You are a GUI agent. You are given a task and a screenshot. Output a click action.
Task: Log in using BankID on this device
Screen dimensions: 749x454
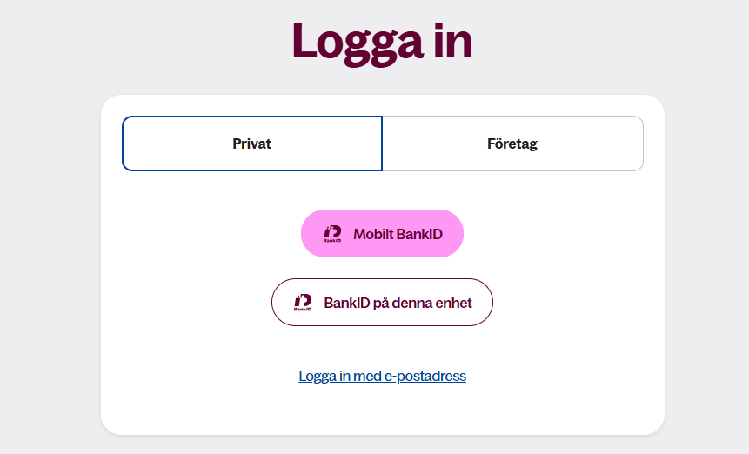coord(382,303)
